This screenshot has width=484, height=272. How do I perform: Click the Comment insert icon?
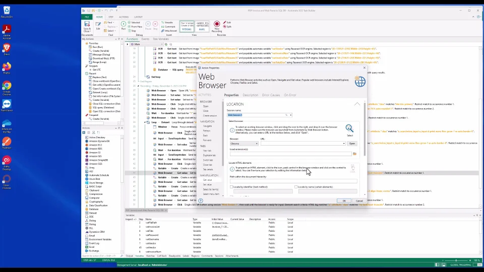point(168,27)
